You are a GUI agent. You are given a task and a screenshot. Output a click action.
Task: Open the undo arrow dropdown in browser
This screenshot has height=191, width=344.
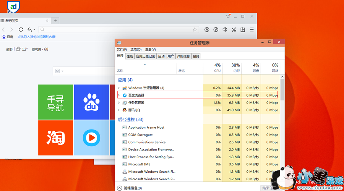pos(34,29)
